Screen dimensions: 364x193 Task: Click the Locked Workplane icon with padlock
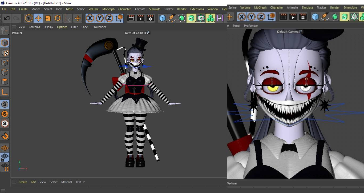coord(5,157)
